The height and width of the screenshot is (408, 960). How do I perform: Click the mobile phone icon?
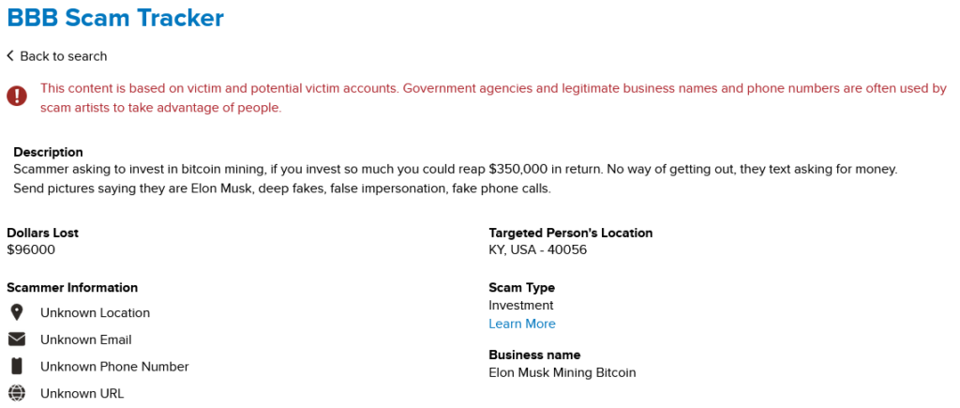17,367
